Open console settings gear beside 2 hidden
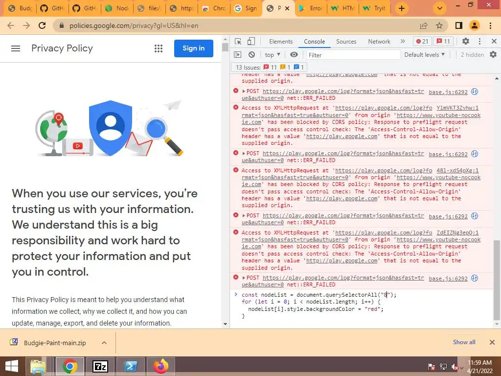The image size is (501, 376). pos(493,55)
